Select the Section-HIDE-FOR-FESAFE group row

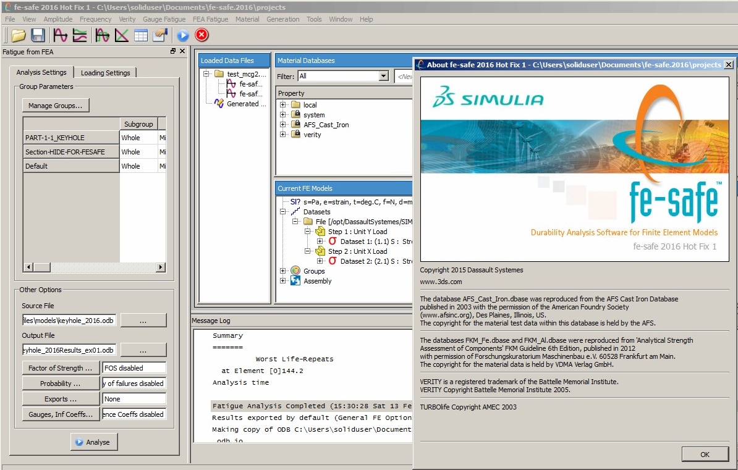(x=71, y=152)
